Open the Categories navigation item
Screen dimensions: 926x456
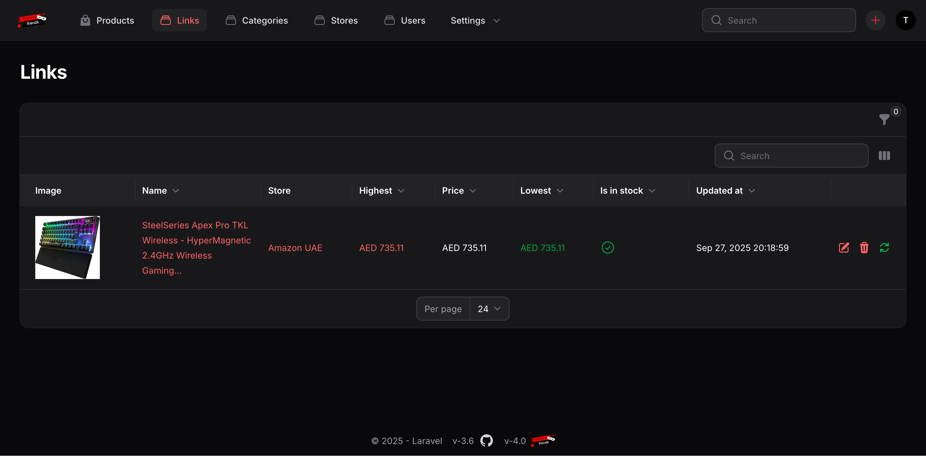tap(257, 20)
